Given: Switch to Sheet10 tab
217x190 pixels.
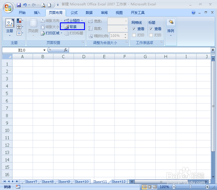Looking at the screenshot, I should pyautogui.click(x=82, y=182).
